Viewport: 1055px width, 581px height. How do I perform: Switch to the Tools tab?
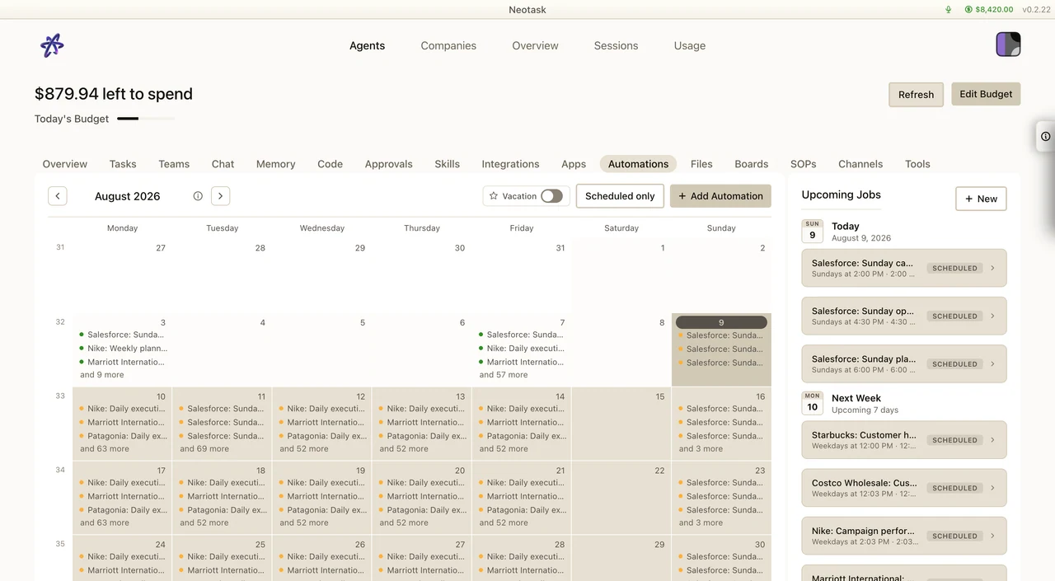(917, 164)
